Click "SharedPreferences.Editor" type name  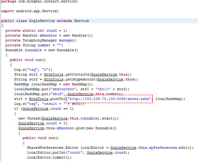click(x=53, y=148)
